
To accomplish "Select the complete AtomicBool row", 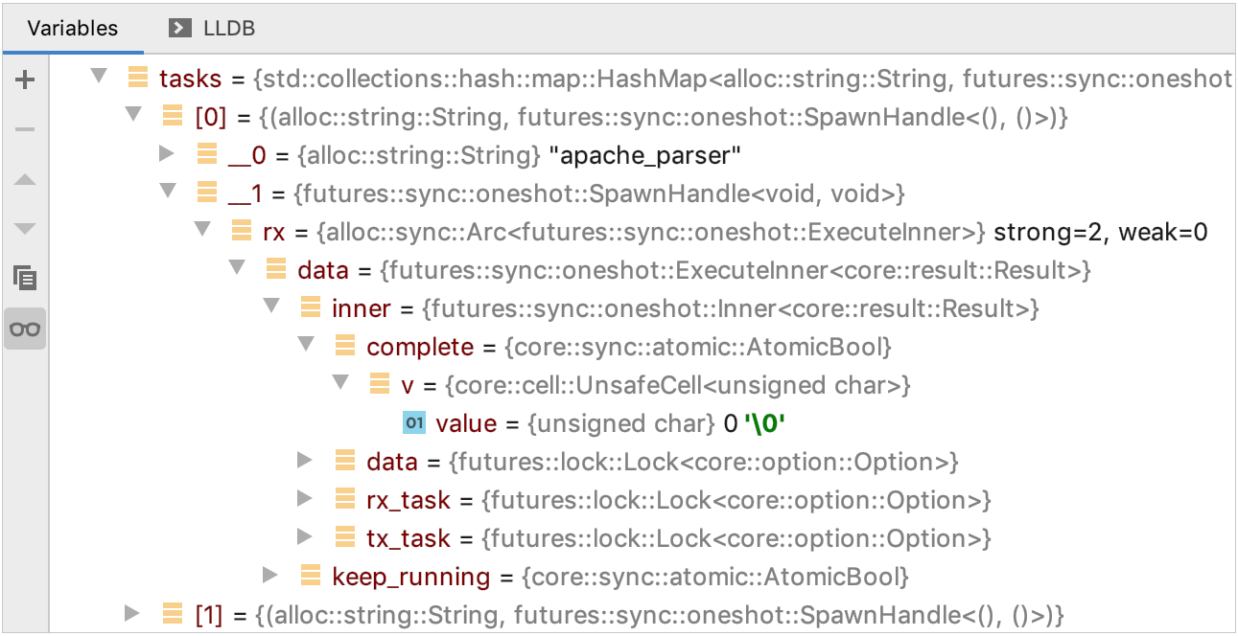I will 420,347.
